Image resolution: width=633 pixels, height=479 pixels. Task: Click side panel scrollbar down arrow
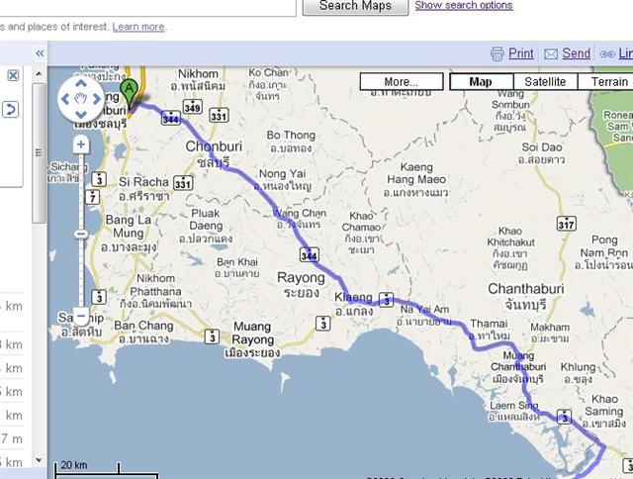(x=39, y=460)
